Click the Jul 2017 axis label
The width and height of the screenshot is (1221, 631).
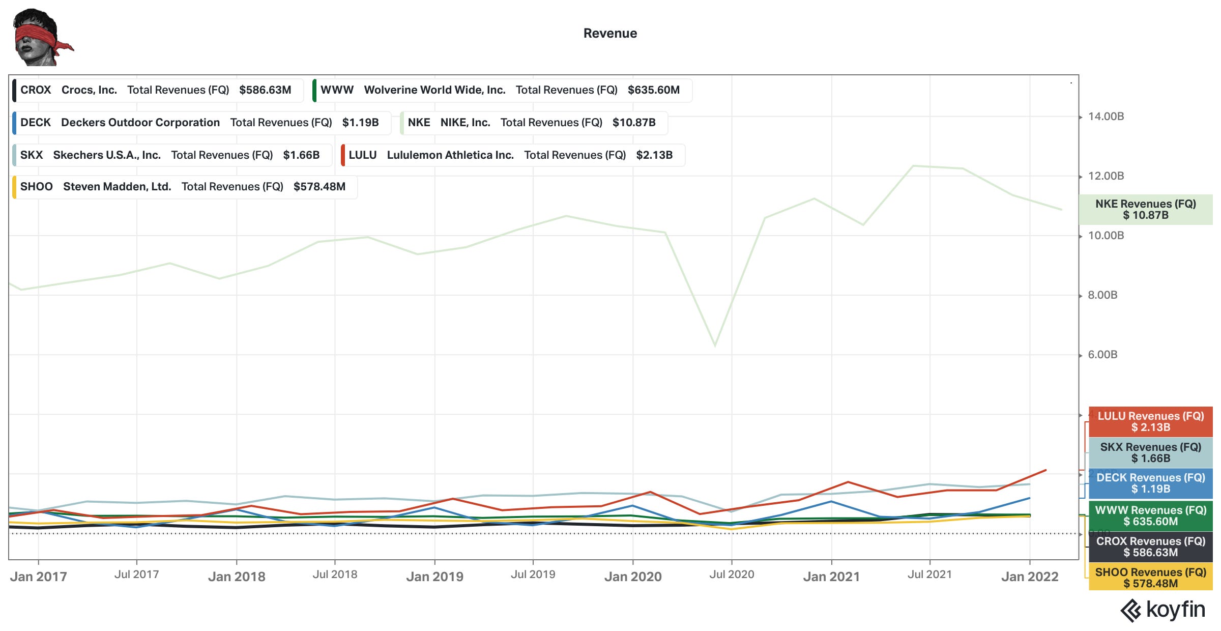[x=136, y=575]
